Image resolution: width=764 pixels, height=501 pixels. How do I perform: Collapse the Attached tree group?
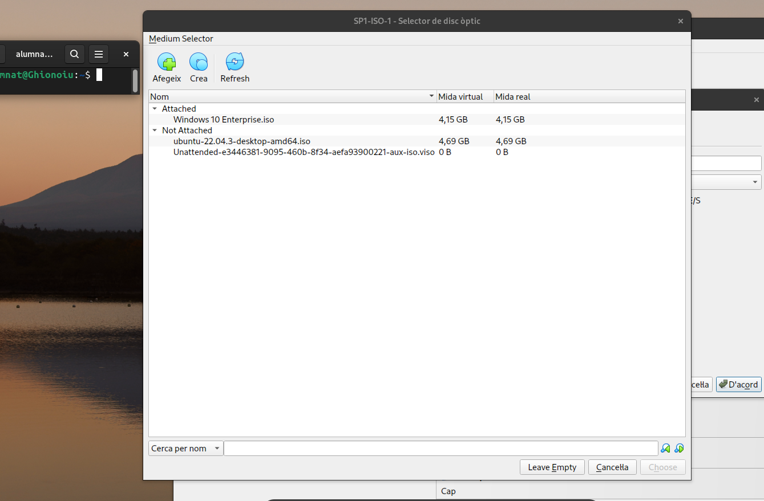(155, 109)
